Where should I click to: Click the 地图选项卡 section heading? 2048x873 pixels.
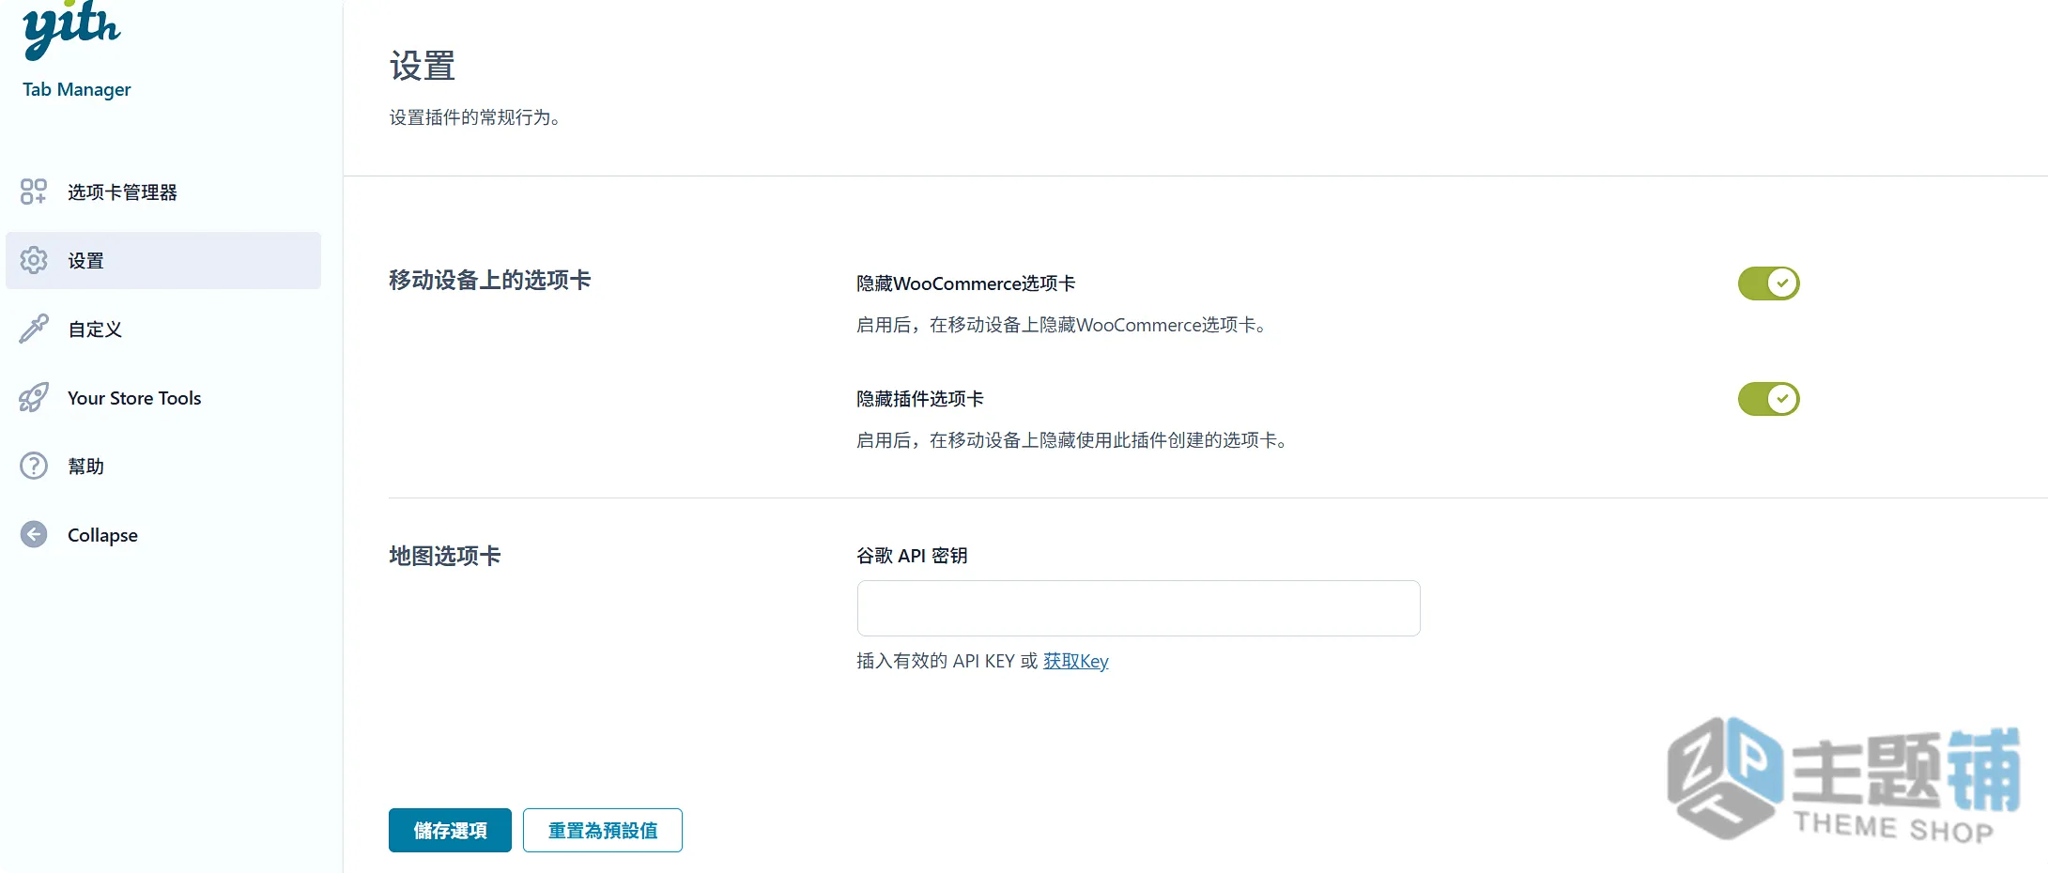pos(445,556)
